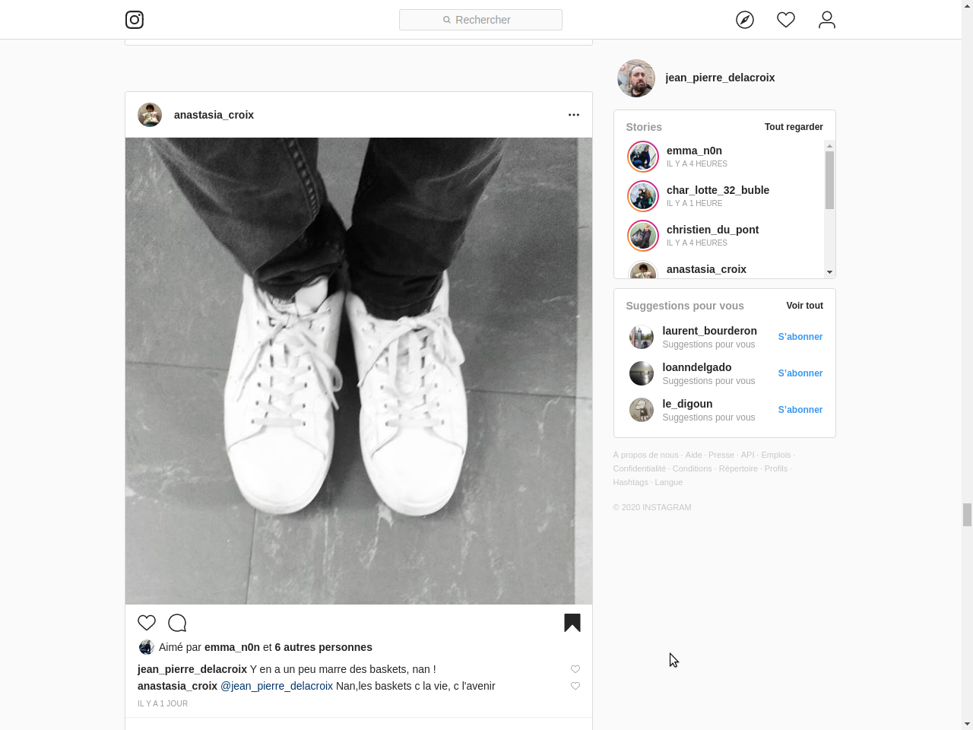Like jean_pierre_delacroix's comment with small heart
The height and width of the screenshot is (730, 973).
coord(575,669)
